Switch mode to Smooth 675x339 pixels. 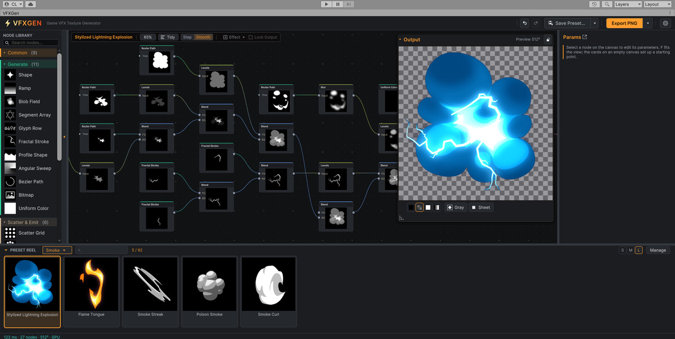[203, 37]
